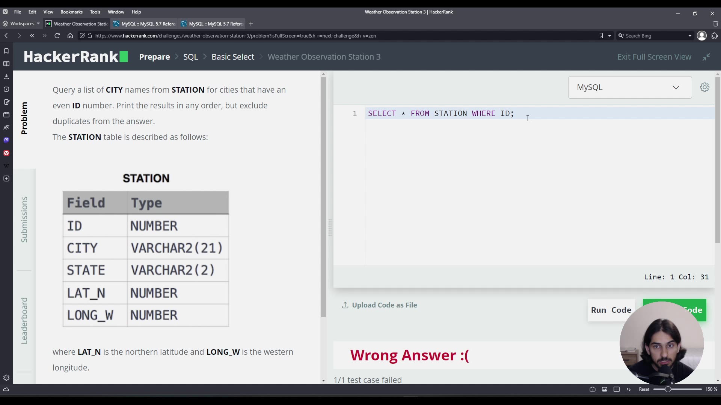Open the settings gear in the code editor
Image resolution: width=721 pixels, height=405 pixels.
(x=704, y=87)
